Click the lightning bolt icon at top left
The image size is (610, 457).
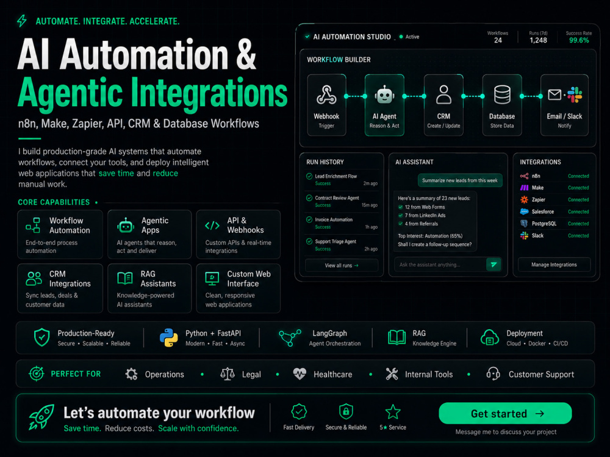[22, 21]
